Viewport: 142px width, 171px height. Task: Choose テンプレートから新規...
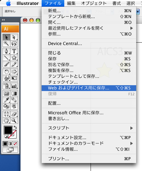click(x=89, y=17)
